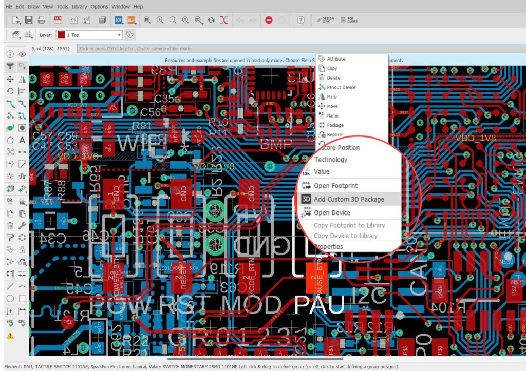526x371 pixels.
Task: Open the Library menu
Action: point(79,7)
